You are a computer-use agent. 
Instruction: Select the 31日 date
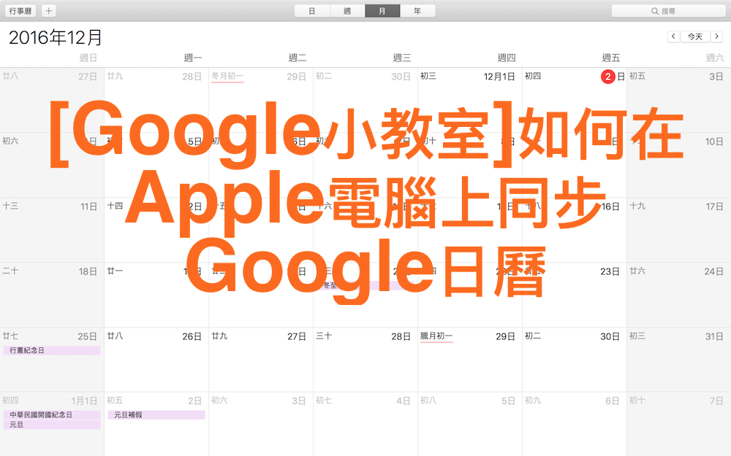[x=714, y=336]
